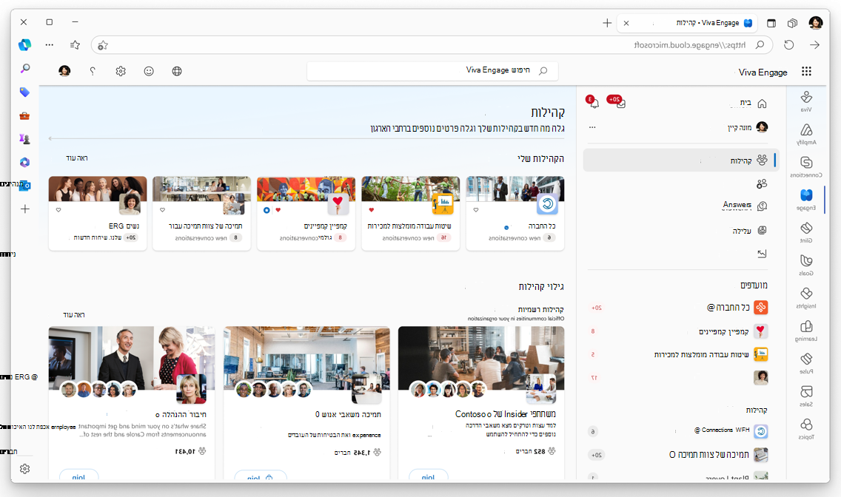Open the Viva app in the app rail
The width and height of the screenshot is (841, 497).
pos(805,101)
